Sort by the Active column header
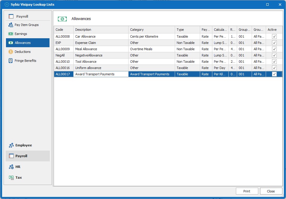This screenshot has width=286, height=199. coord(274,30)
